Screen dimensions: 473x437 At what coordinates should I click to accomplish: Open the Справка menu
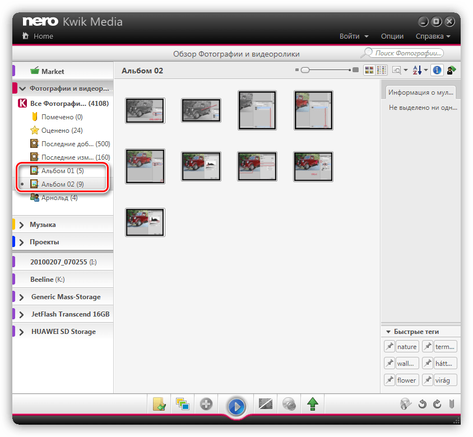433,36
